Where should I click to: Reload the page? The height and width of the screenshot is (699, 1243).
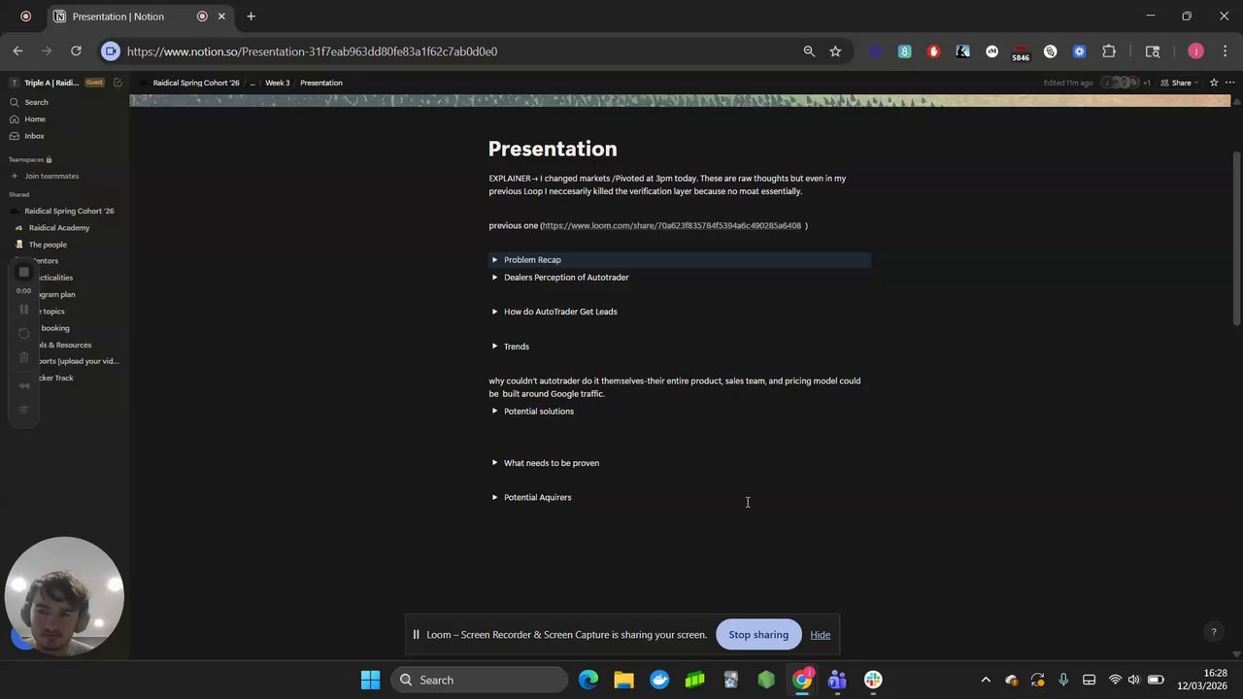(x=76, y=51)
